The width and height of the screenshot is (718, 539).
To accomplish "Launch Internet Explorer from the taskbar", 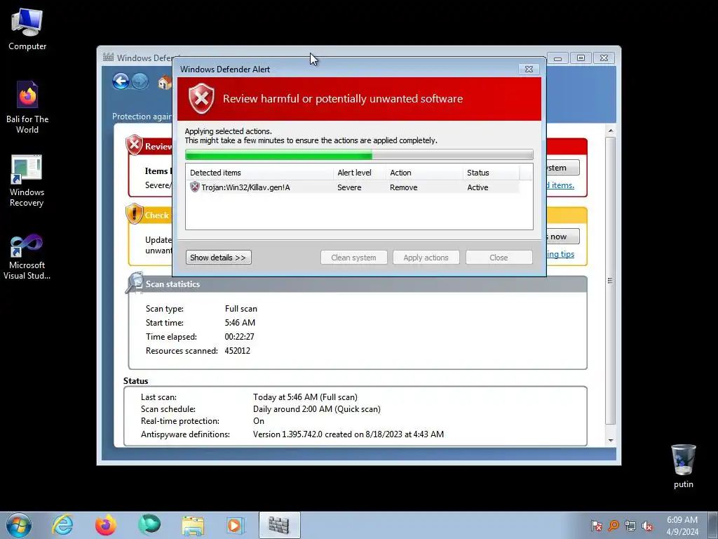I will point(62,525).
